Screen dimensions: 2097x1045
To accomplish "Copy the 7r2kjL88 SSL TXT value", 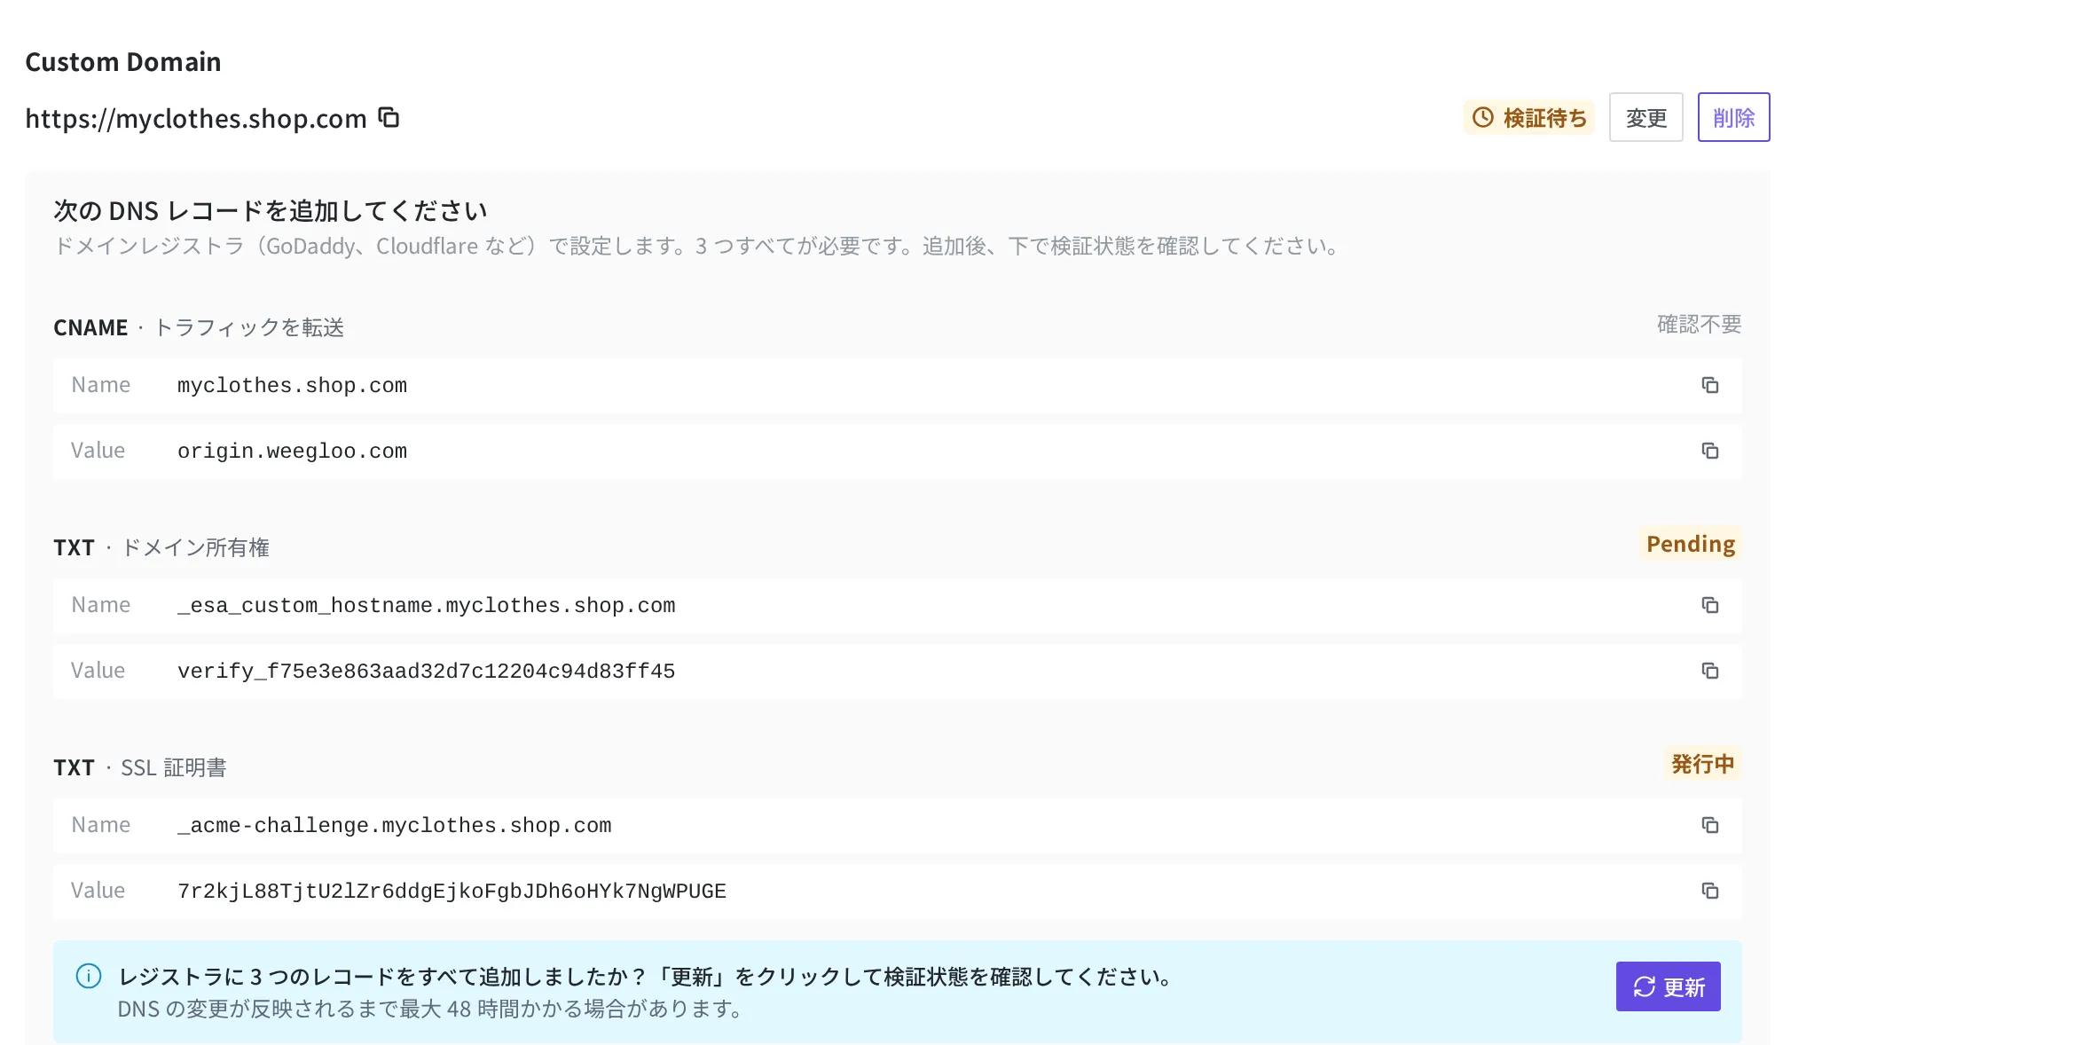I will pos(1709,891).
